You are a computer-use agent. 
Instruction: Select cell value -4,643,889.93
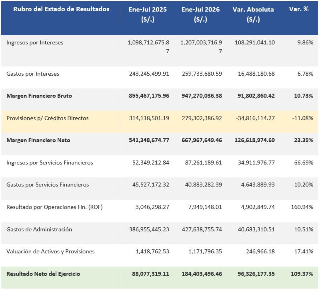[257, 185]
